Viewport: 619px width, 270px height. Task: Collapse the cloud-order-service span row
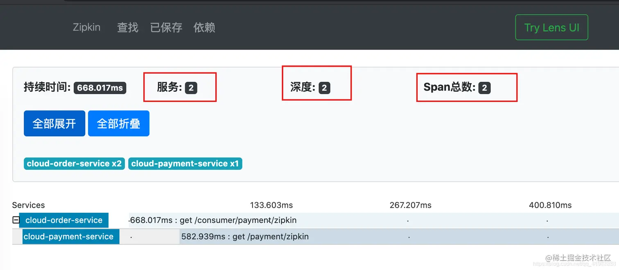[16, 220]
